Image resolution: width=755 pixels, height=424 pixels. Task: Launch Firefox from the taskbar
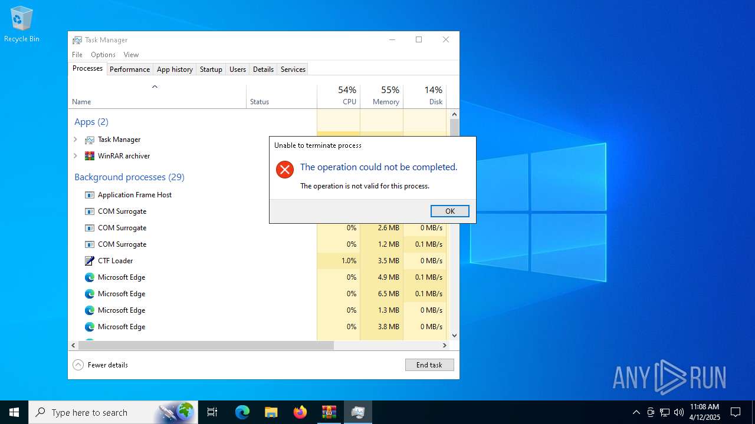coord(300,412)
